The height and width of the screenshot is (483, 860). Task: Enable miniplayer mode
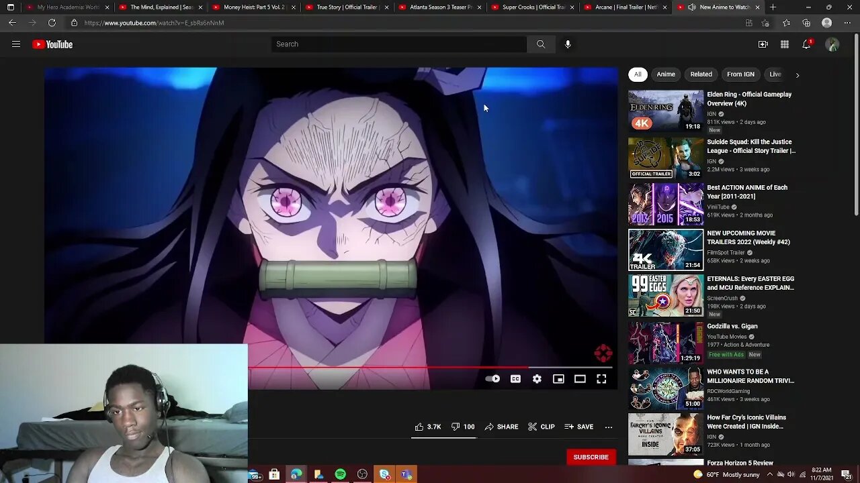pos(558,379)
